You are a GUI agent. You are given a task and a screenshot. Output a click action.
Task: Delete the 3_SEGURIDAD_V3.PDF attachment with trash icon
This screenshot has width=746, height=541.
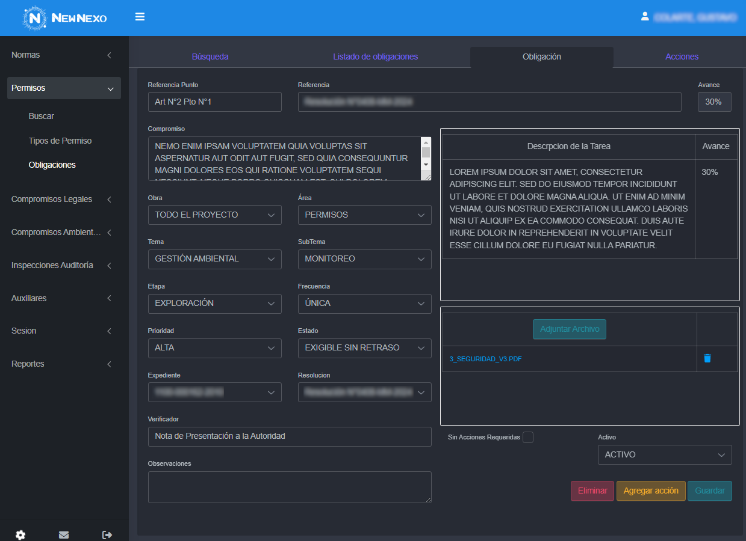pyautogui.click(x=707, y=358)
